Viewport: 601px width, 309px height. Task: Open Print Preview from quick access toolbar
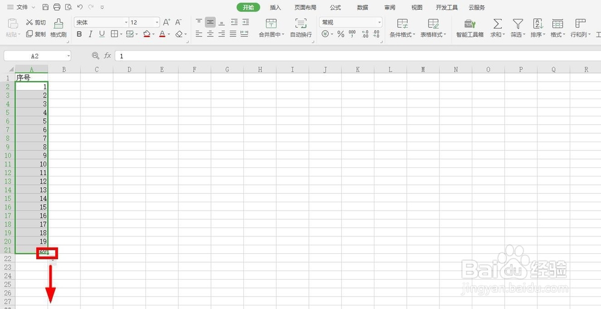click(x=69, y=7)
